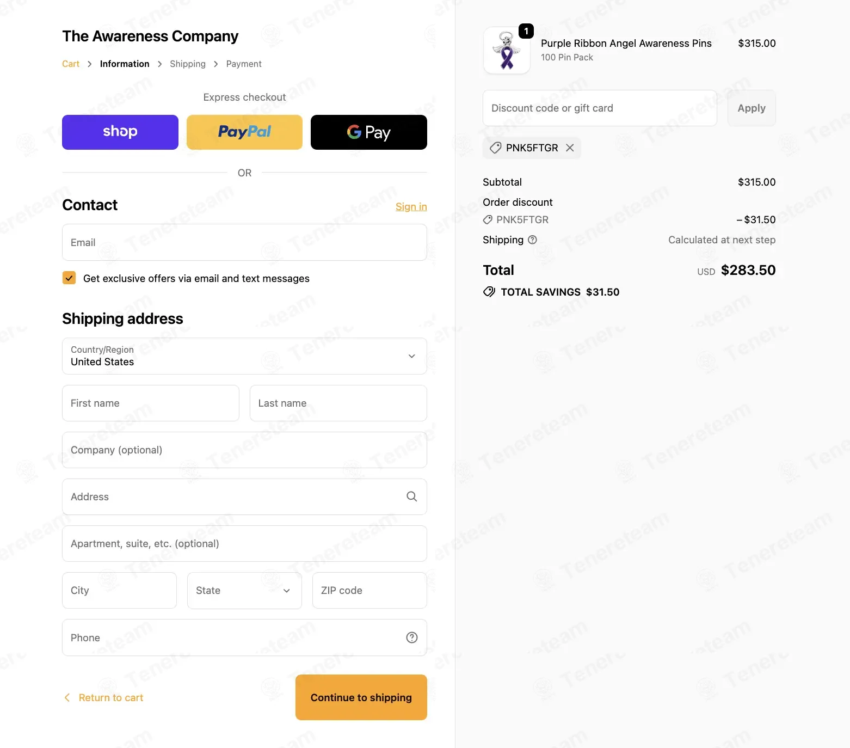The width and height of the screenshot is (850, 748).
Task: Uncheck exclusive offers via email checkbox
Action: click(x=69, y=278)
